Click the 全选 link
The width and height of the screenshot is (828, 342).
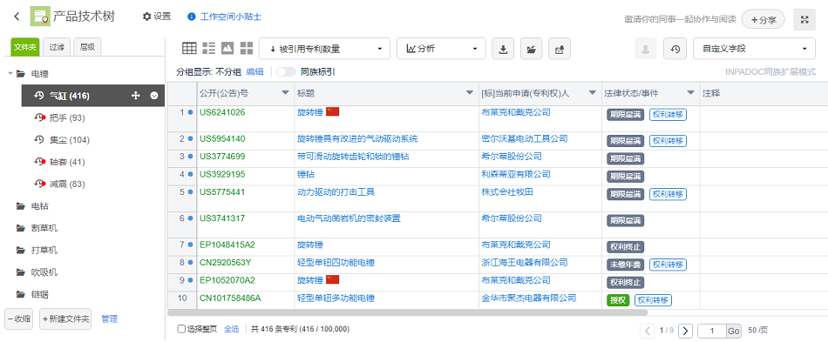pyautogui.click(x=232, y=329)
